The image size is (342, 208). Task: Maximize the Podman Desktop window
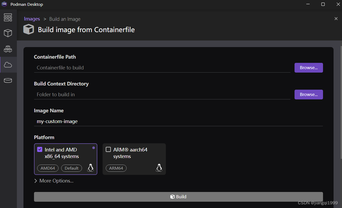click(323, 4)
